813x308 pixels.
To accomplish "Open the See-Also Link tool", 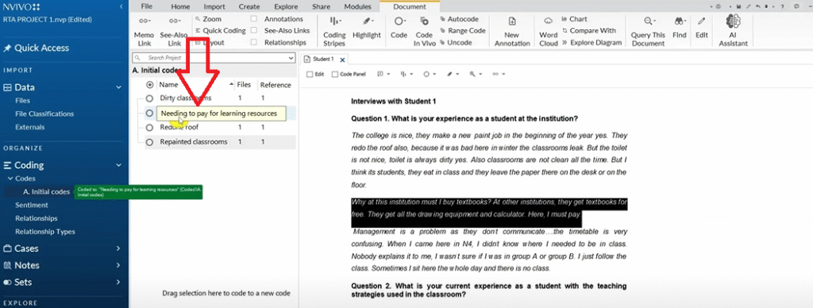I will [173, 31].
